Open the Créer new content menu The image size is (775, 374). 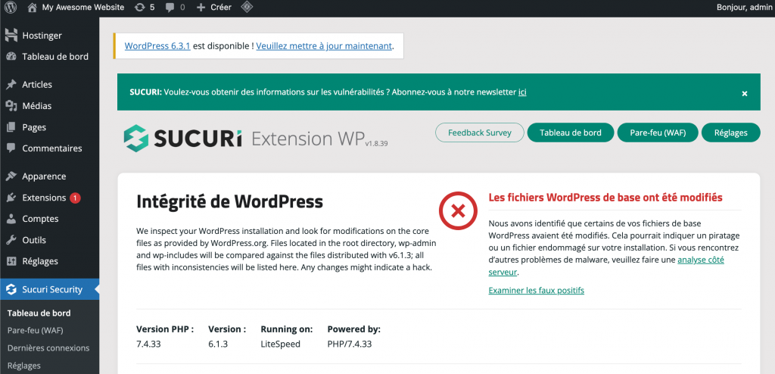pyautogui.click(x=213, y=8)
